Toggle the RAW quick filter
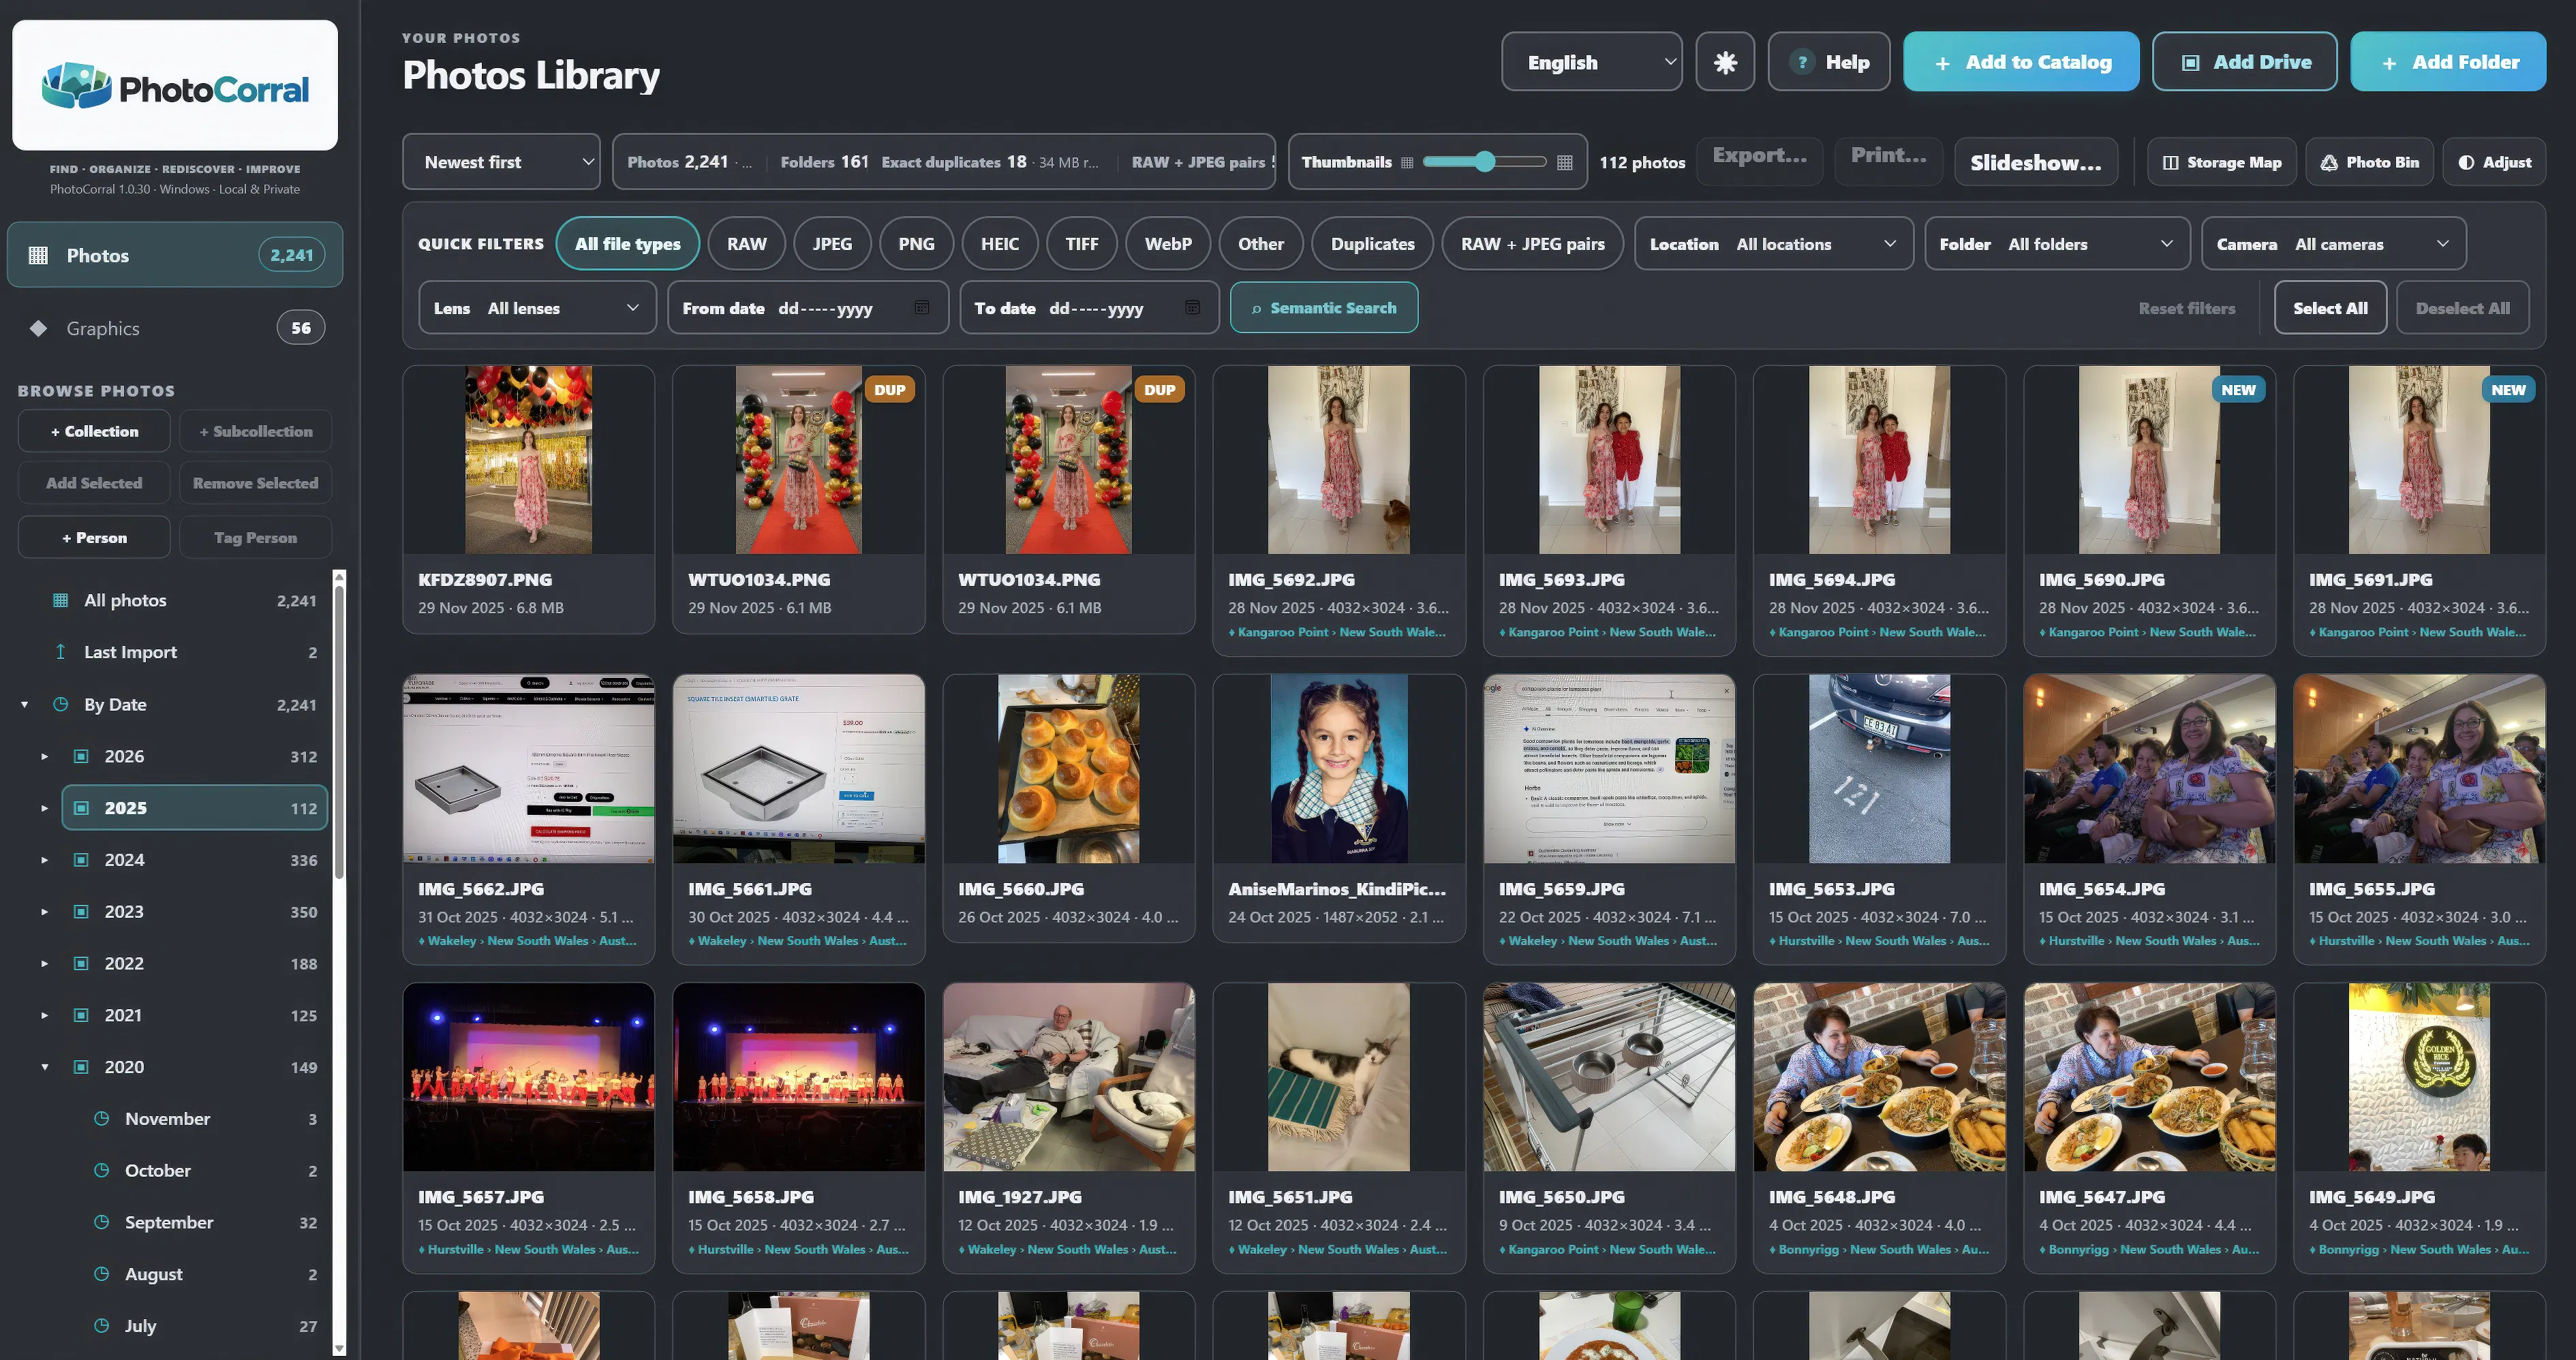The width and height of the screenshot is (2576, 1360). [746, 244]
